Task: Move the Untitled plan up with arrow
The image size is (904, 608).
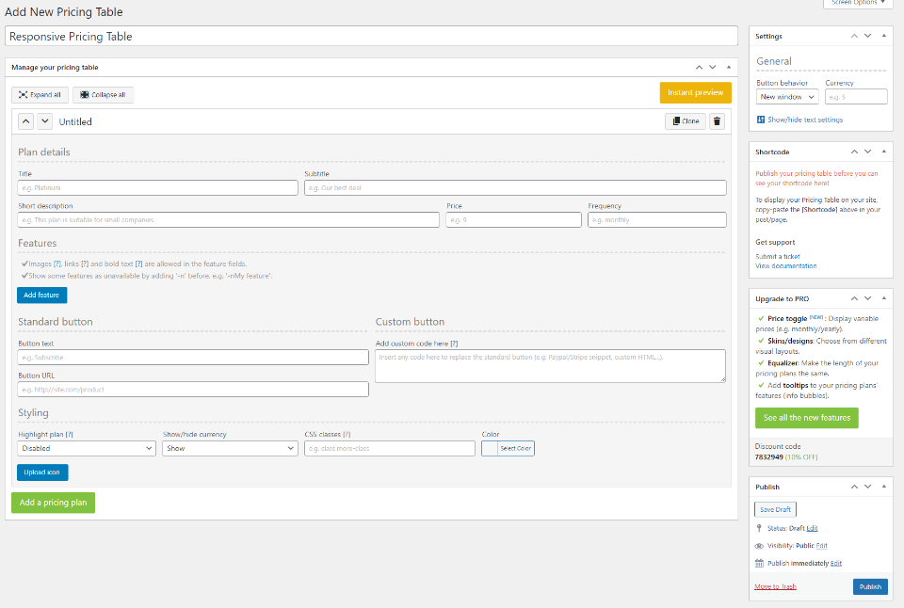Action: point(26,121)
